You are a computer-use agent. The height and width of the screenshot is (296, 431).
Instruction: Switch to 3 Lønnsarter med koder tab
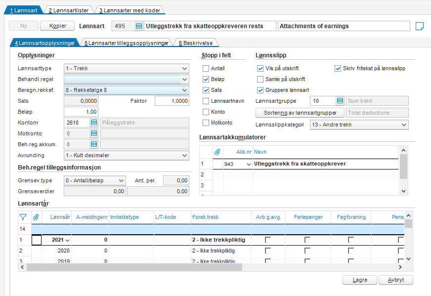point(129,10)
